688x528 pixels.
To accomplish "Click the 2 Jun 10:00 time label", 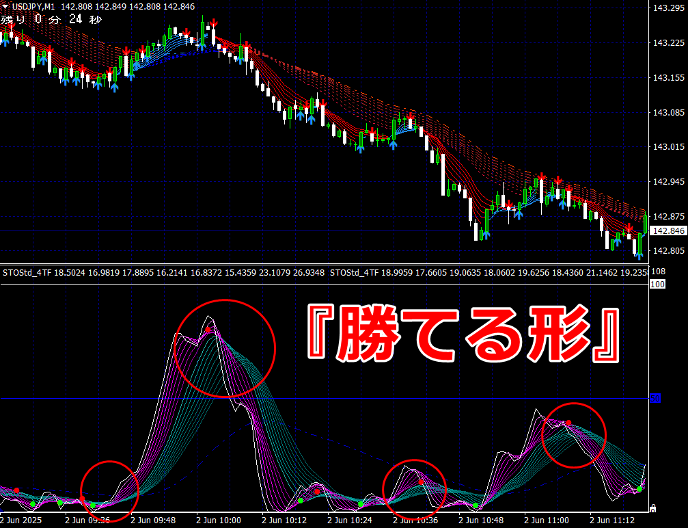I will click(x=219, y=520).
